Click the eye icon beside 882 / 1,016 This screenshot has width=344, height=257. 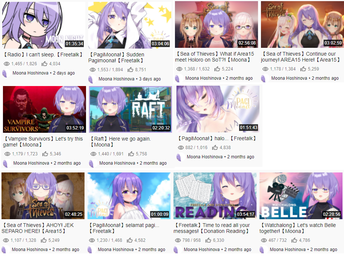click(x=181, y=148)
